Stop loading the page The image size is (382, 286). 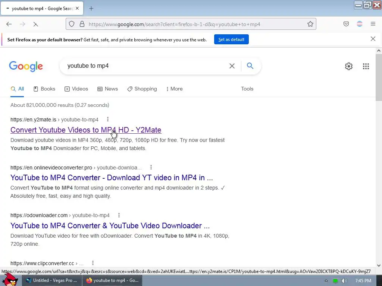point(35,24)
